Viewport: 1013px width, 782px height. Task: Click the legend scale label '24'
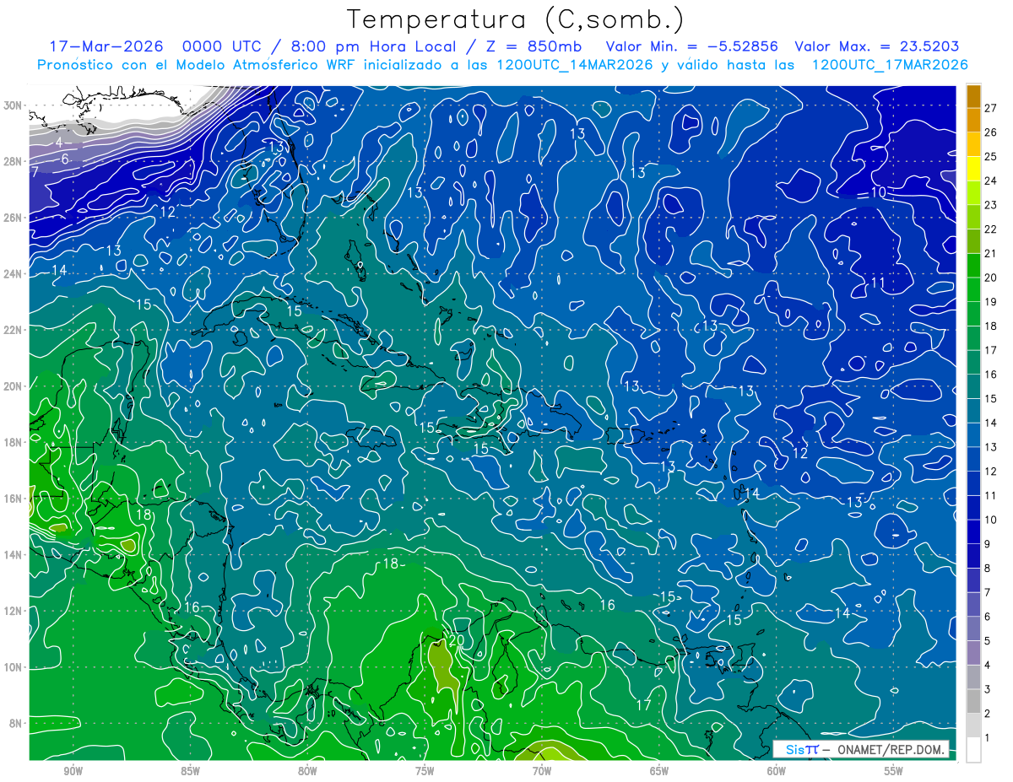990,181
